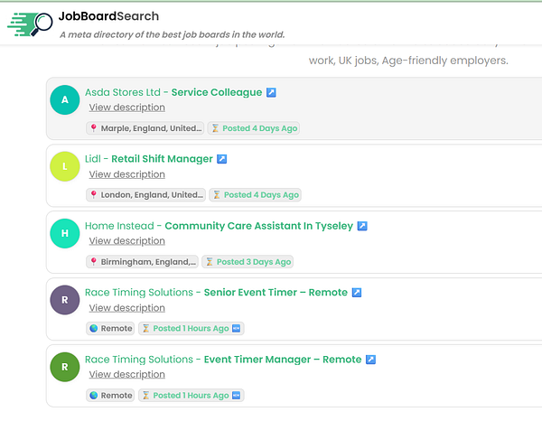Open the JobBoardSearch site title
The height and width of the screenshot is (440, 542).
coord(108,16)
